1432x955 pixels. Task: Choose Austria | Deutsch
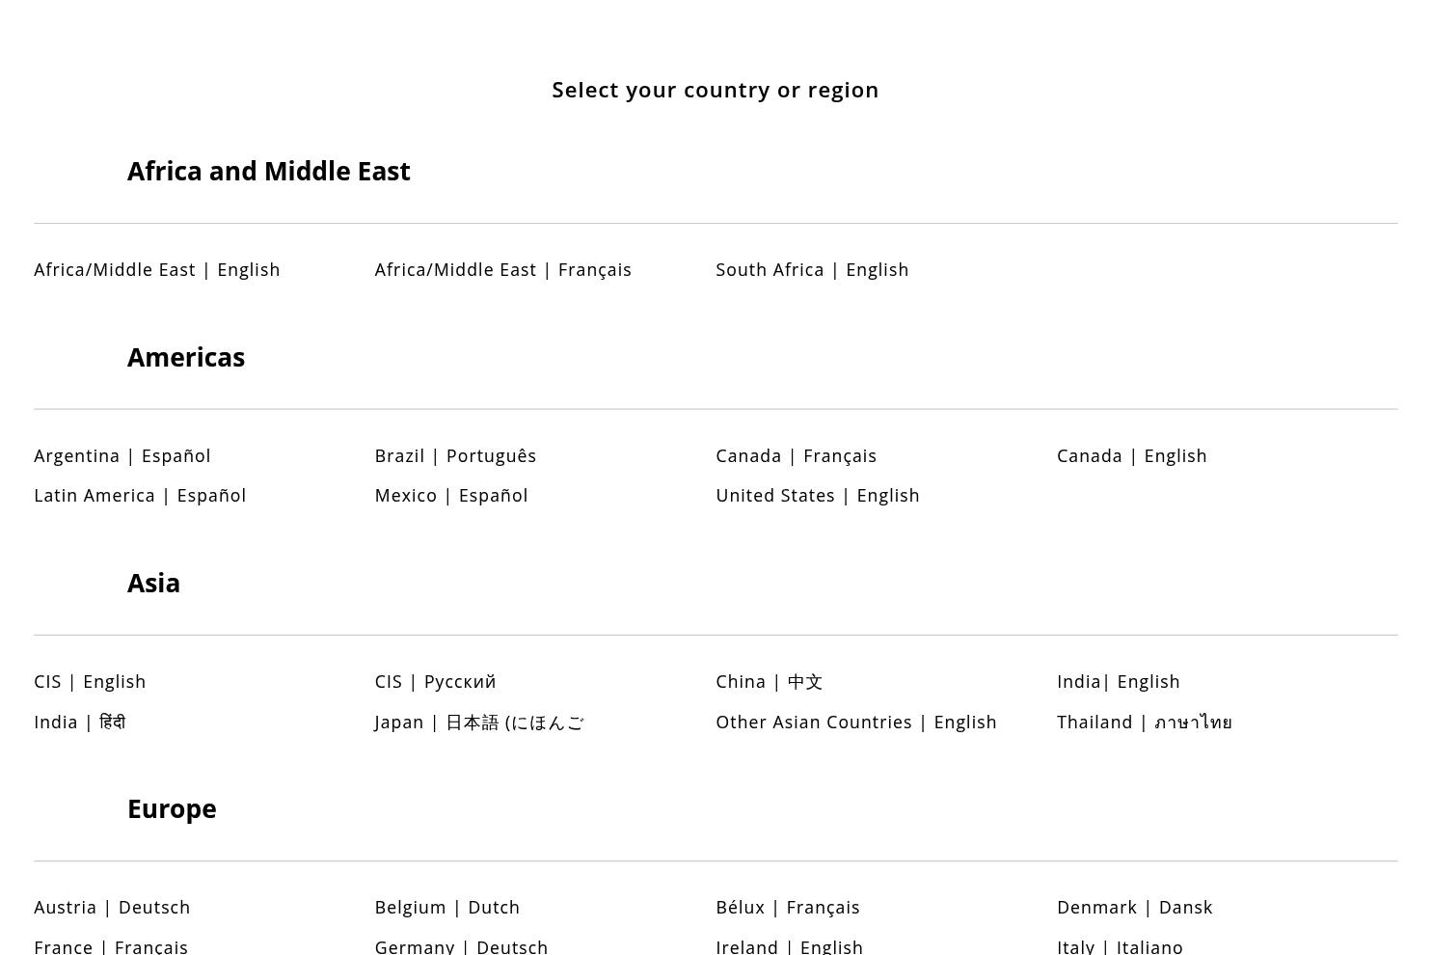[112, 908]
